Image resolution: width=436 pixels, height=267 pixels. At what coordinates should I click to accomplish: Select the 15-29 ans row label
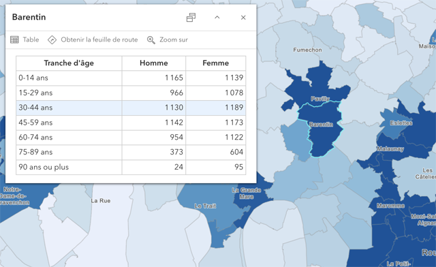point(35,93)
